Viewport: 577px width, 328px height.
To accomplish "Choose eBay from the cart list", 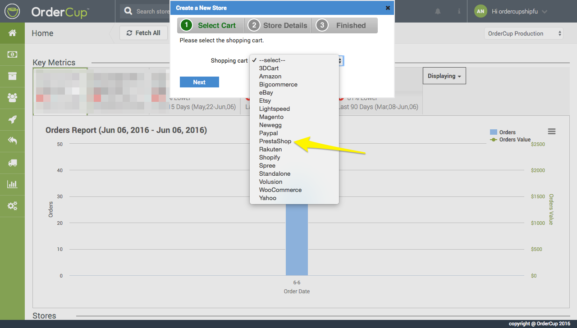I will [294, 92].
